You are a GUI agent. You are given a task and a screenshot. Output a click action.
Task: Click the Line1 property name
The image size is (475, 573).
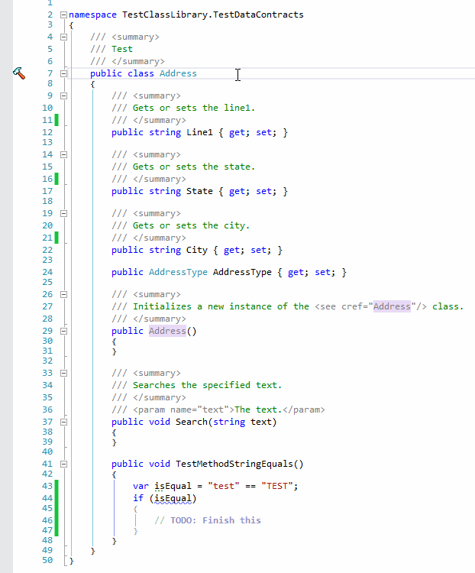(x=199, y=132)
